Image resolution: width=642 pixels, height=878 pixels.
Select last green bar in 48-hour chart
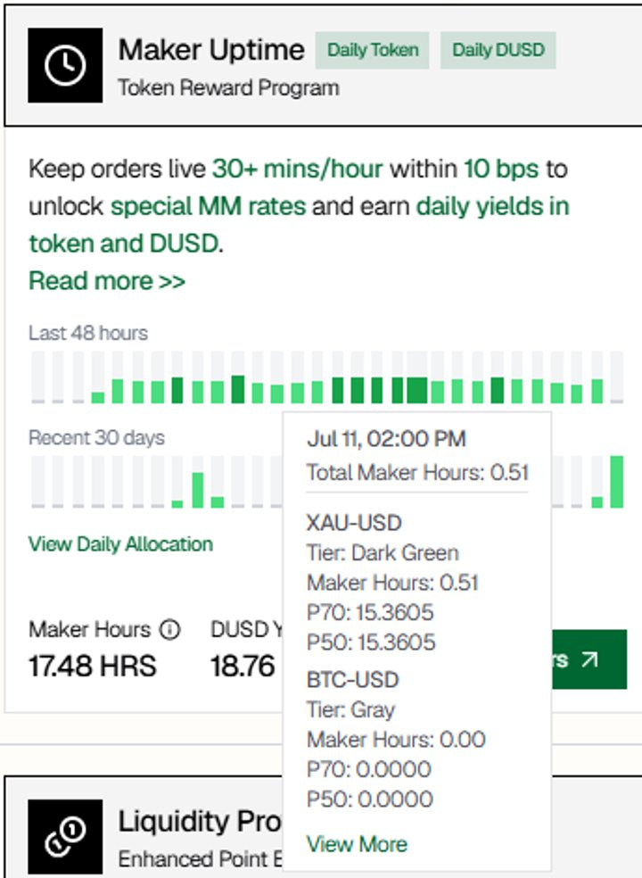click(x=597, y=392)
